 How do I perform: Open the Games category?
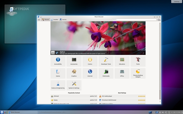coord(58,73)
